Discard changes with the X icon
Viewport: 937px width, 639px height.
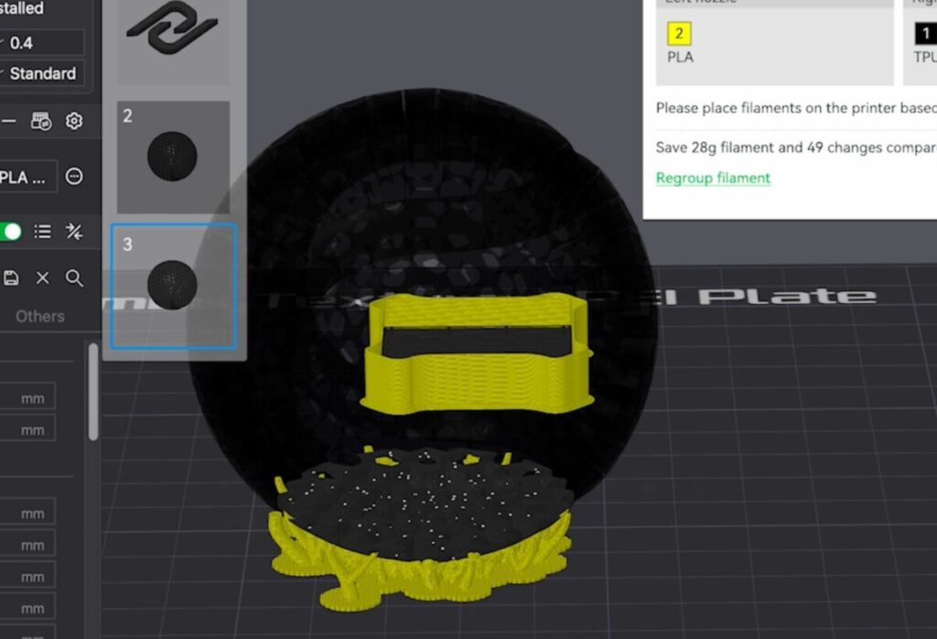pos(42,278)
